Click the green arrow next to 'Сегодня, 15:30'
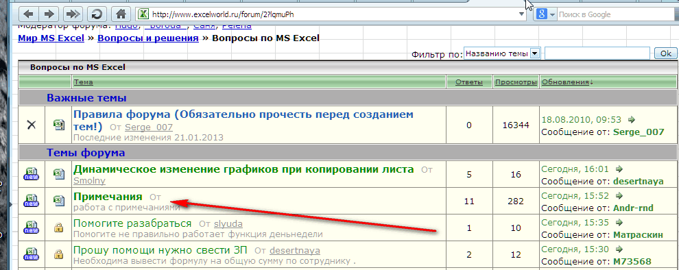The height and width of the screenshot is (270, 679). [x=619, y=249]
